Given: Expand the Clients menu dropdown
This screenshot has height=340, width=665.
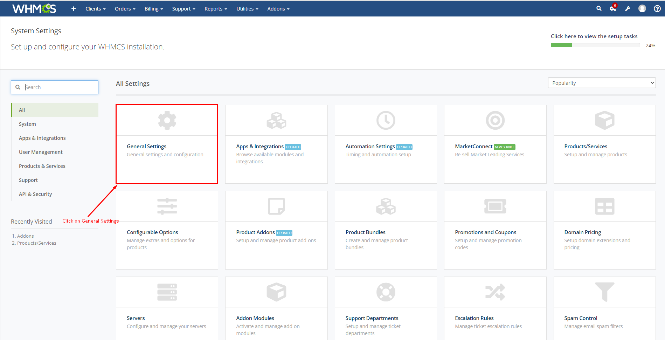Looking at the screenshot, I should [95, 9].
